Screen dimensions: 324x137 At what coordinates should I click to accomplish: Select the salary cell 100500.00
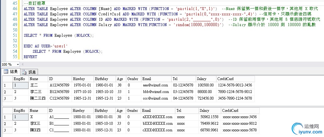(x=206, y=85)
